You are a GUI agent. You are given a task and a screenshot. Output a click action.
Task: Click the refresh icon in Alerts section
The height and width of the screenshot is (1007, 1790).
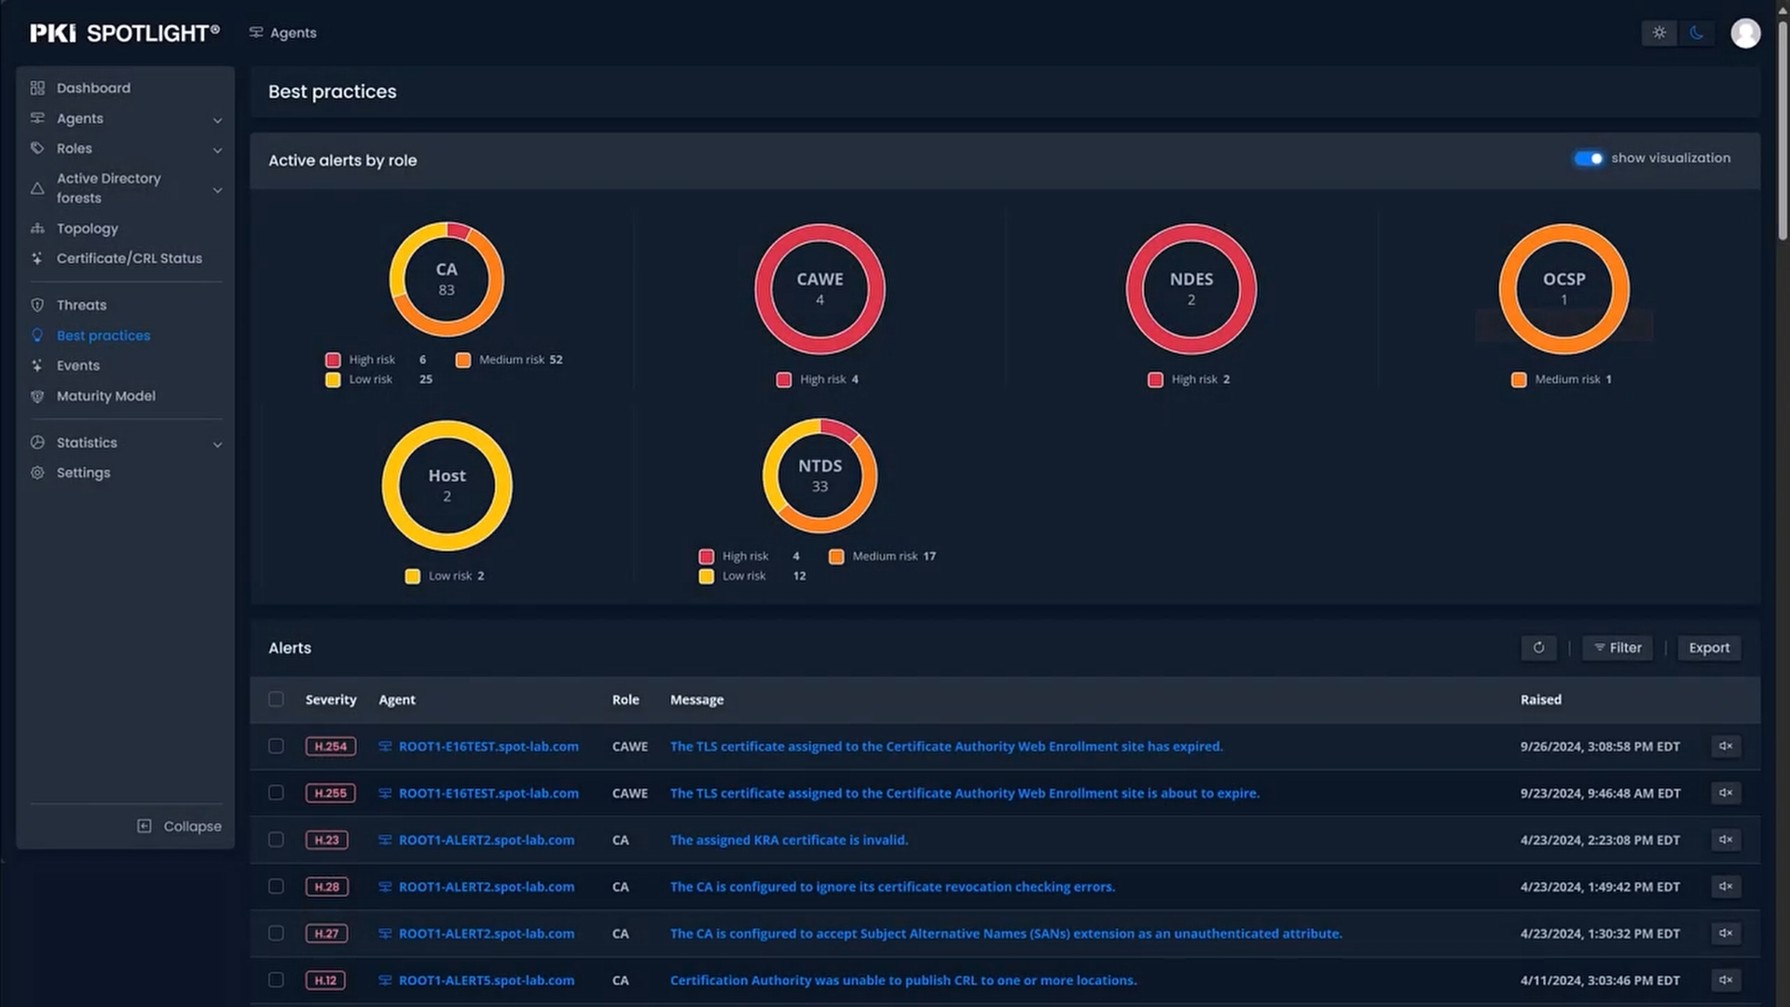click(1538, 647)
